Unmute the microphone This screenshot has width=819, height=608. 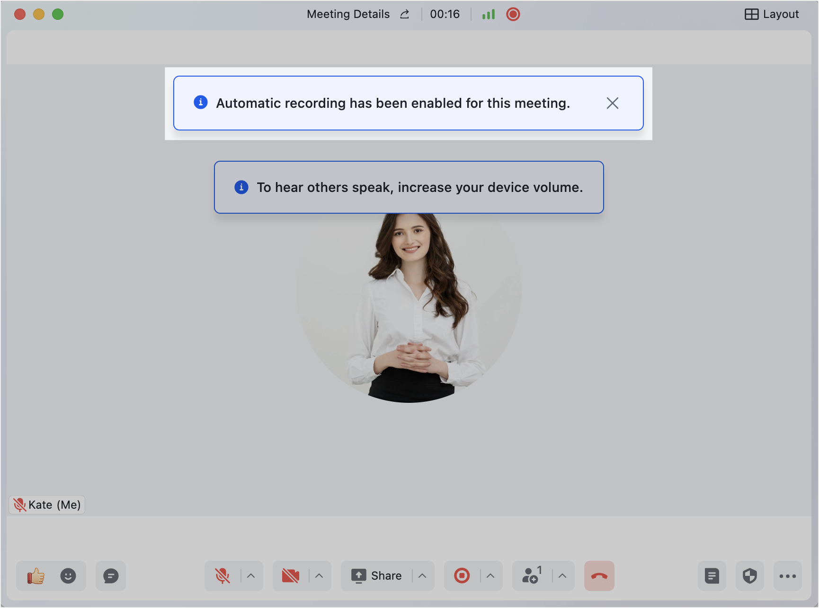223,576
